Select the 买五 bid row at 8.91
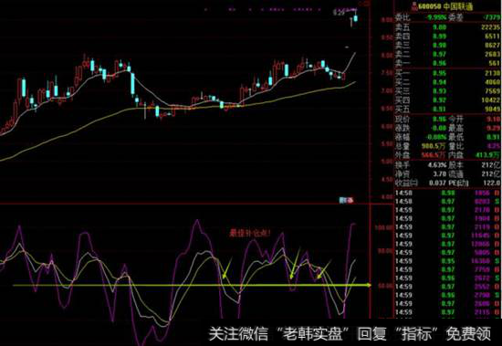Screen dimensions: 502x346 point(447,110)
